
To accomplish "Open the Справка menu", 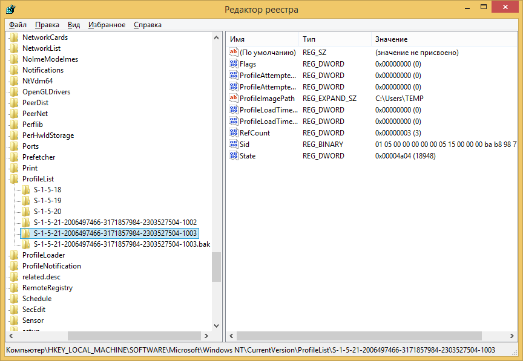I will tap(147, 25).
